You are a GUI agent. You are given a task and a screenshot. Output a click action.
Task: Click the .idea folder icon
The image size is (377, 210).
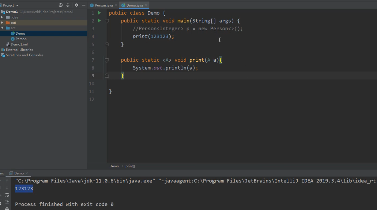[x=8, y=17]
